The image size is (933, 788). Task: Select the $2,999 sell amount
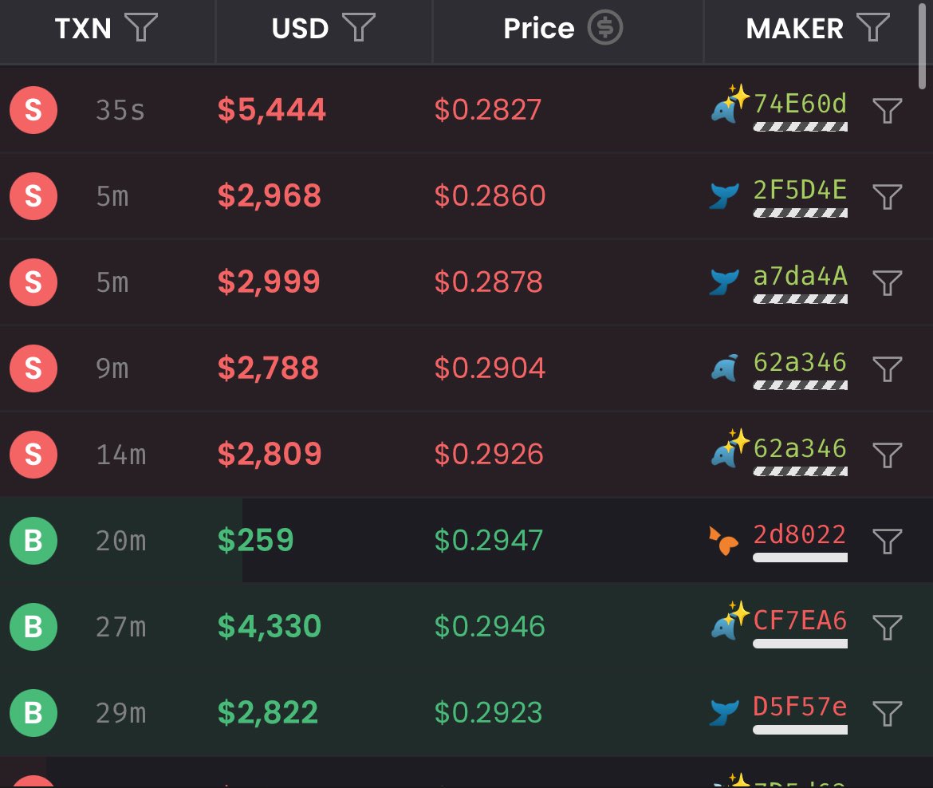269,282
